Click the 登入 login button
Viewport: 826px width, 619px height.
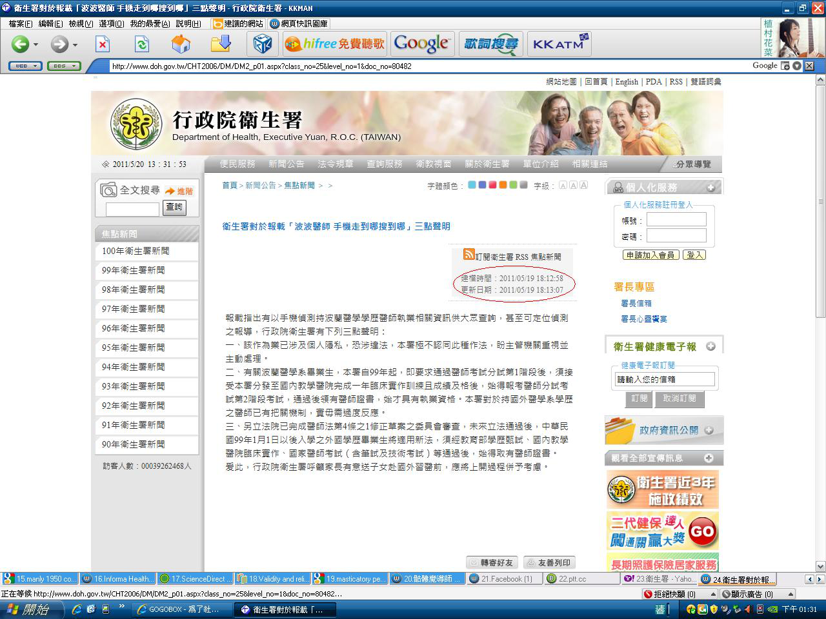click(x=694, y=255)
